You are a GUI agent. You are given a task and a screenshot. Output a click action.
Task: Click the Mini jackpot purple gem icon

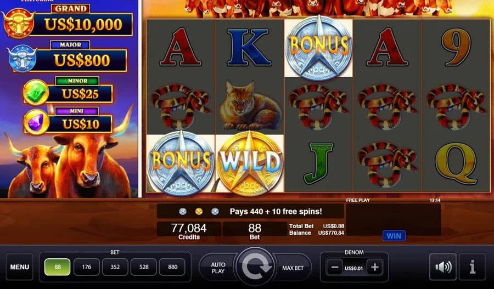pos(37,122)
